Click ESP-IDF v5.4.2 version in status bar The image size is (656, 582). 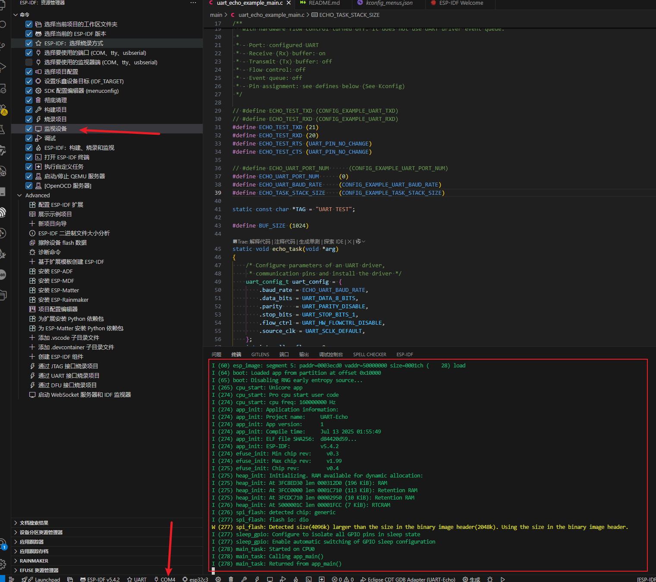tap(100, 579)
